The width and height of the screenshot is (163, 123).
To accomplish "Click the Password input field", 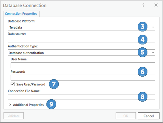I will (x=83, y=78).
